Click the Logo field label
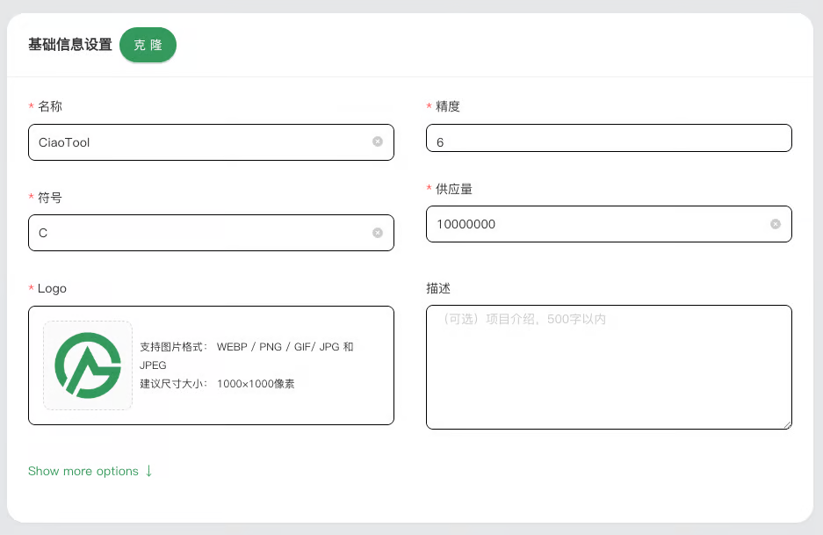Image resolution: width=823 pixels, height=535 pixels. [52, 288]
